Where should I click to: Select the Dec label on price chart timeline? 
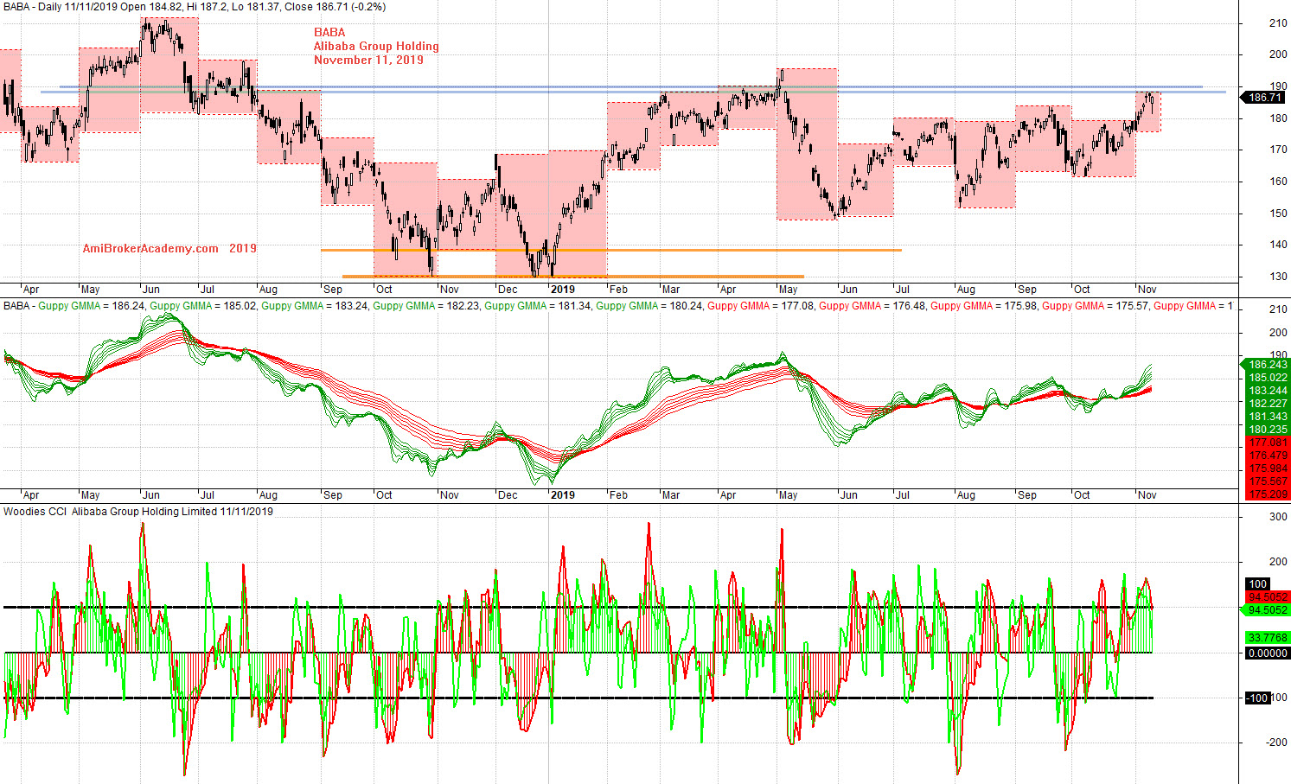coord(508,290)
